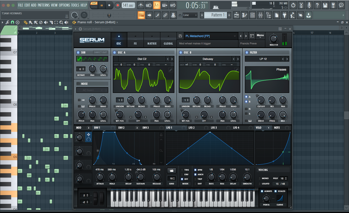Toggle OSC A power switch
This screenshot has height=213, width=349.
pos(115,53)
